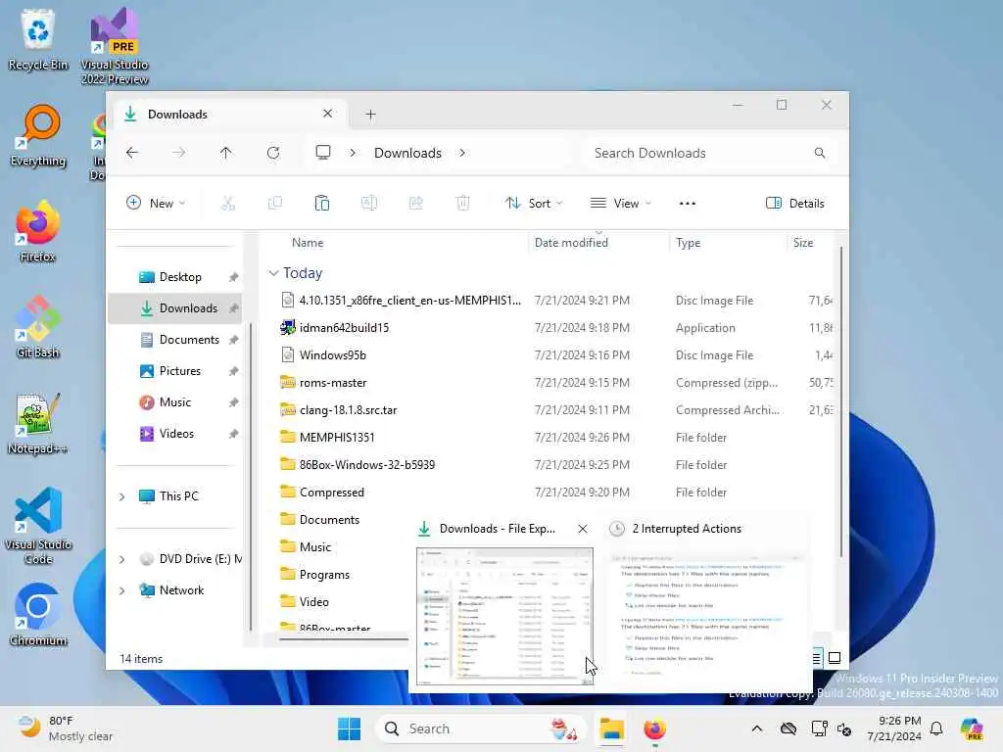Select Music in navigation pane
This screenshot has width=1003, height=752.
(x=176, y=402)
